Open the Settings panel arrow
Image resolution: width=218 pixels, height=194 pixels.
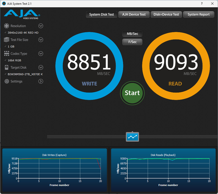pyautogui.click(x=41, y=81)
